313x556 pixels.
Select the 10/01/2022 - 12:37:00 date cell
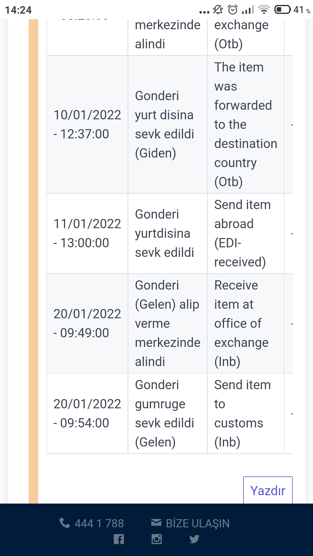87,125
